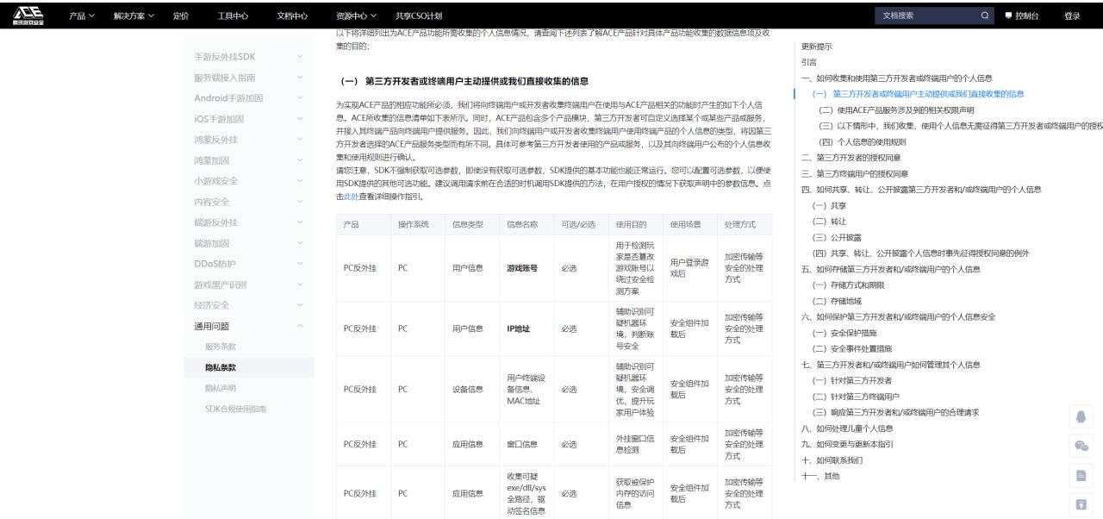Jump to (一) 针对第三方开发者 in outline
The height and width of the screenshot is (519, 1103).
point(852,380)
